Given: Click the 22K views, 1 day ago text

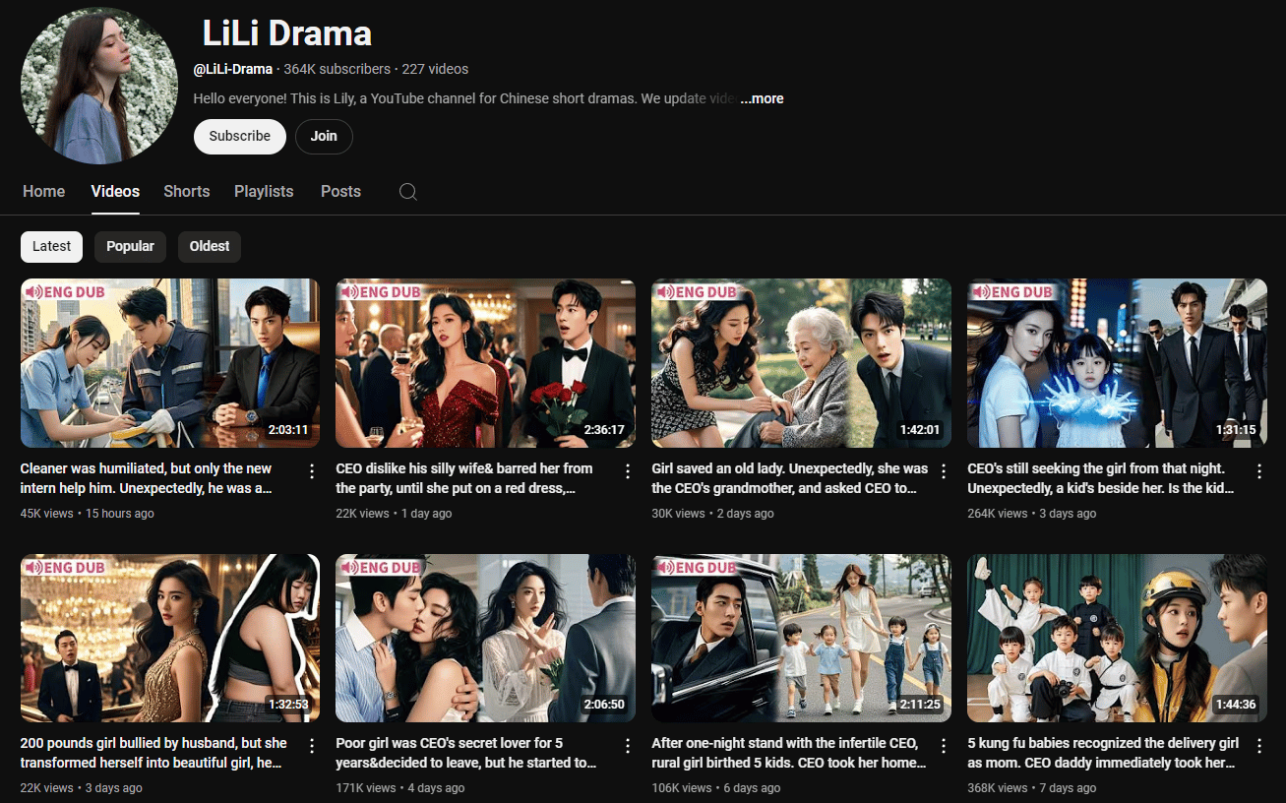Looking at the screenshot, I should click(x=394, y=514).
